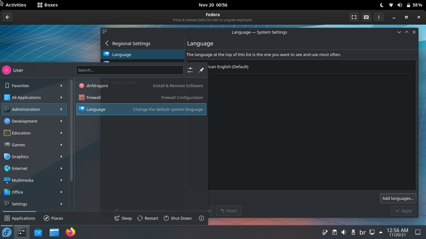Toggle Boxes fullscreen mode

coord(354,17)
